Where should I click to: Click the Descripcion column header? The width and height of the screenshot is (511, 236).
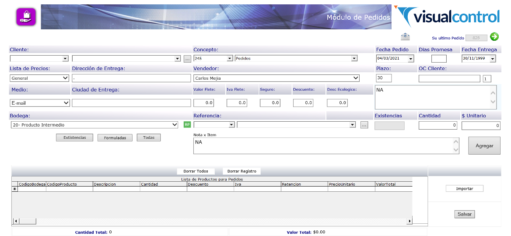(x=116, y=184)
